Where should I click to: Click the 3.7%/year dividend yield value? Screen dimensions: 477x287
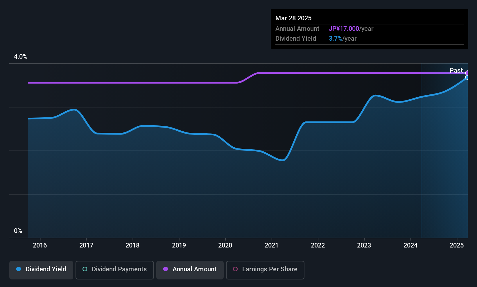click(x=342, y=39)
